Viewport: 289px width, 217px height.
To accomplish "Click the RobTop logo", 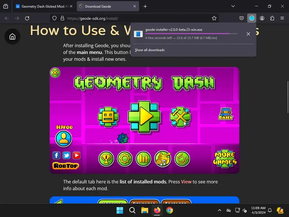I will 66,166.
